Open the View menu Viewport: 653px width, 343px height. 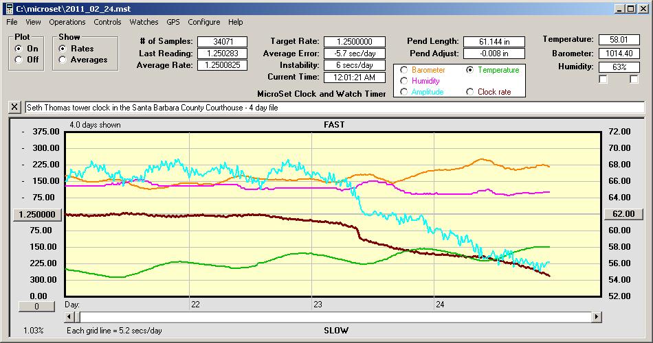33,22
